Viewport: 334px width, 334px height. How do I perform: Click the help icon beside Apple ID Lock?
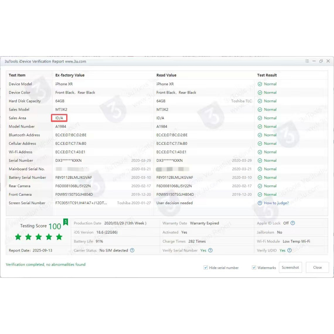pos(293,223)
